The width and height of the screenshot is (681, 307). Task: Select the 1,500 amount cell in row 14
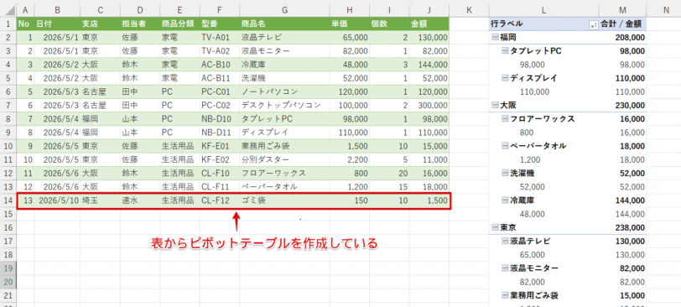(429, 200)
